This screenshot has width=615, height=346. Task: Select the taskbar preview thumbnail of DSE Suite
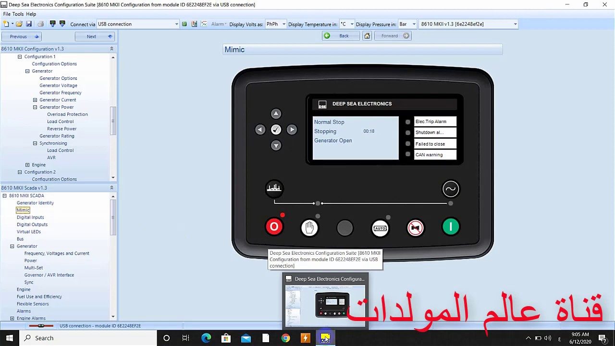click(x=325, y=302)
